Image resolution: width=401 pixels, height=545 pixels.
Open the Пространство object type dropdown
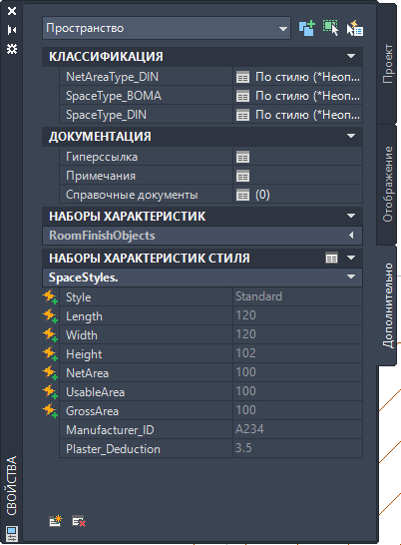167,28
